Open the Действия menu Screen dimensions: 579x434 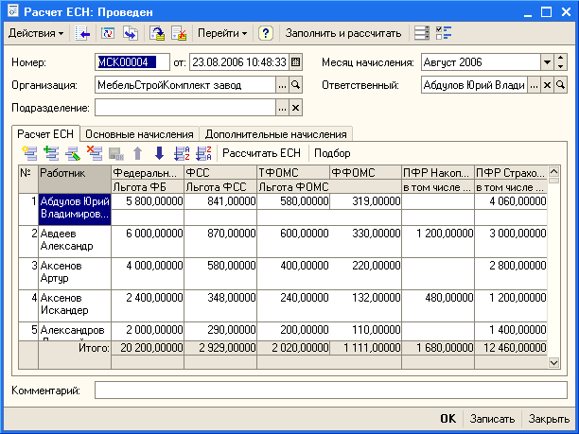pos(36,33)
